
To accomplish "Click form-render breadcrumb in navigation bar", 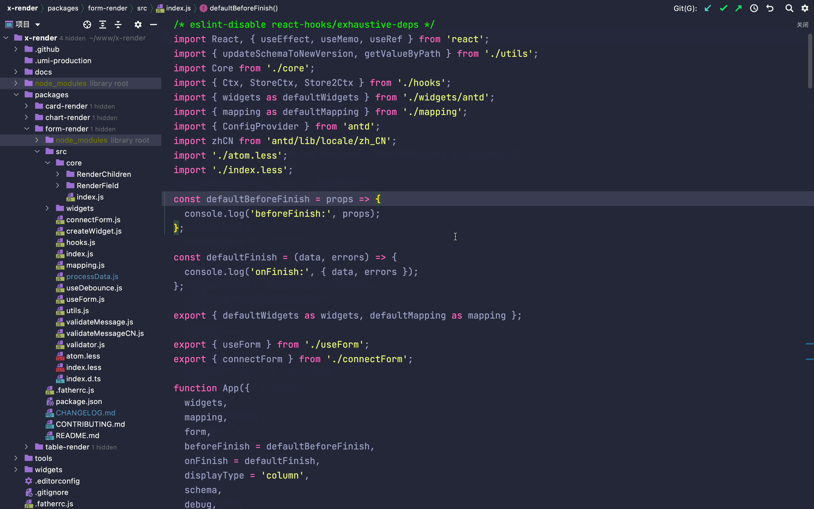I will coord(108,8).
